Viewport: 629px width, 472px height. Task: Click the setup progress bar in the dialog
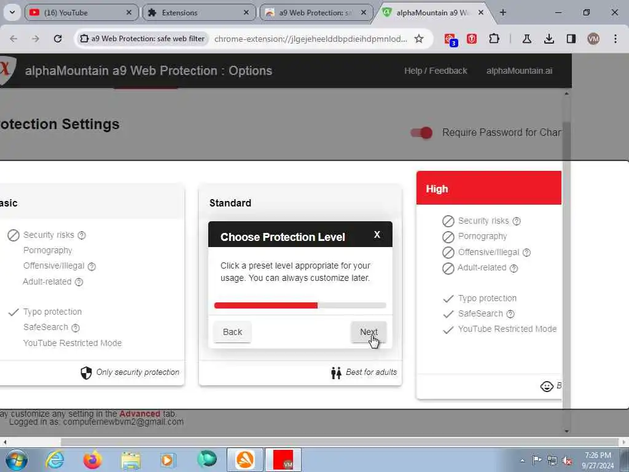[300, 305]
